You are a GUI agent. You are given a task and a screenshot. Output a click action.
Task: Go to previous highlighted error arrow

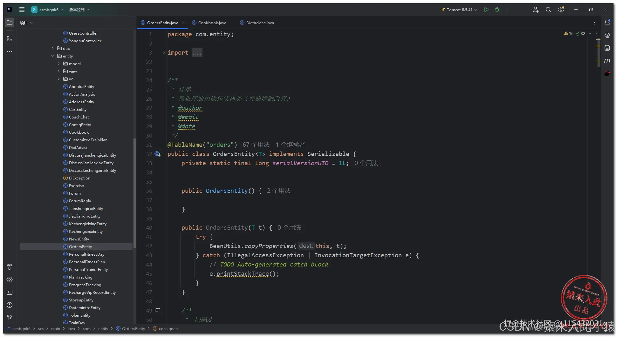590,33
